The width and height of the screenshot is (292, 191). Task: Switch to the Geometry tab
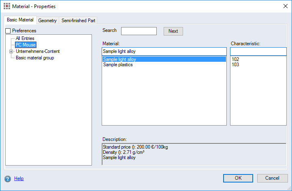coord(47,20)
